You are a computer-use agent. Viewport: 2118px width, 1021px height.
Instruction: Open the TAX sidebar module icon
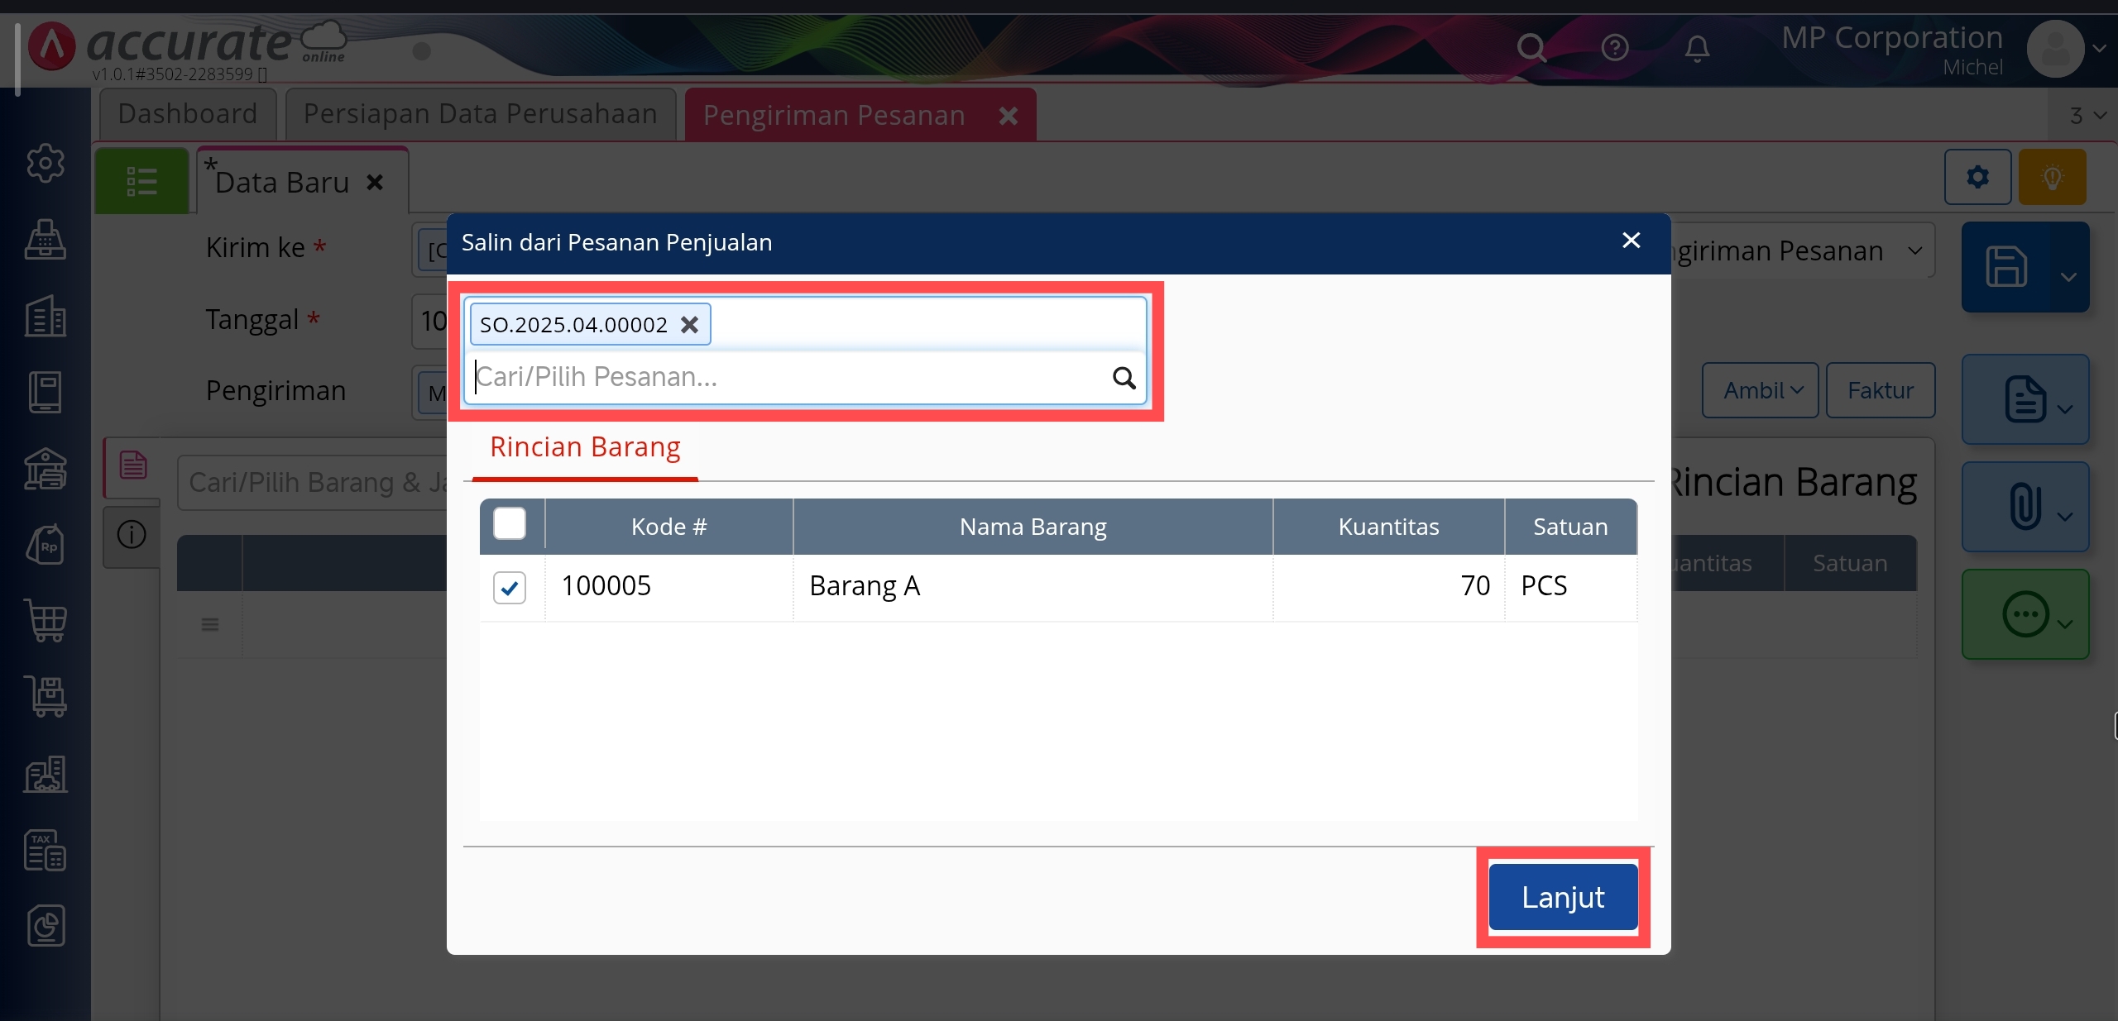pyautogui.click(x=46, y=850)
